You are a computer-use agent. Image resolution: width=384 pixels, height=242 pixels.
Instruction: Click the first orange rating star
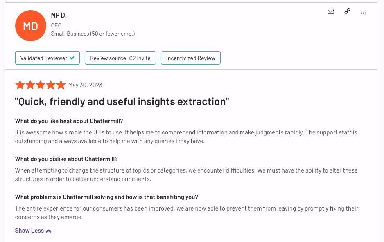(20, 85)
